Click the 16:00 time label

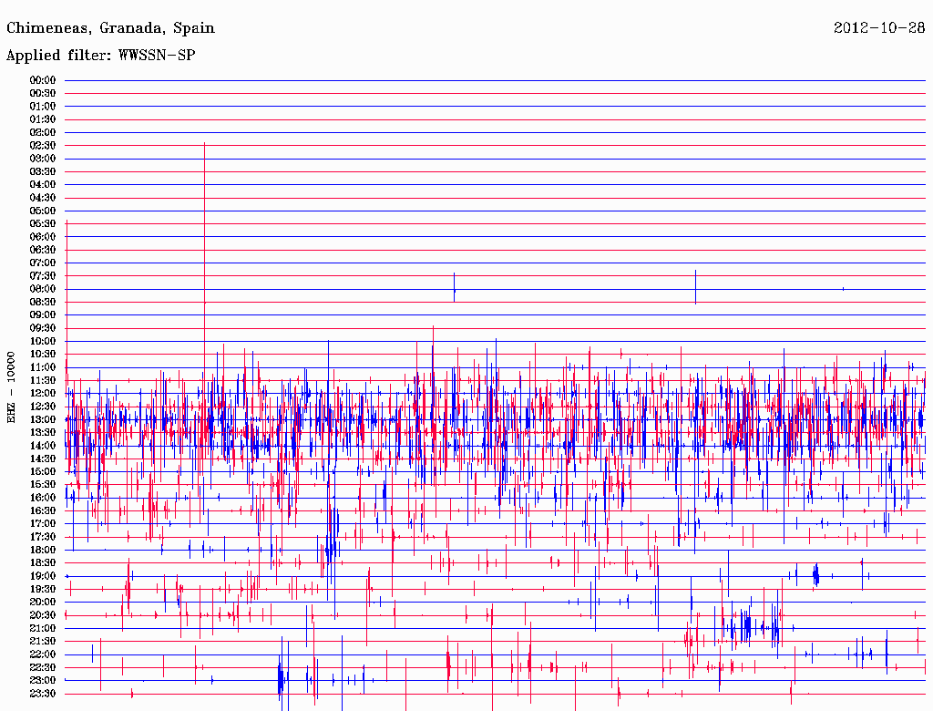(43, 498)
